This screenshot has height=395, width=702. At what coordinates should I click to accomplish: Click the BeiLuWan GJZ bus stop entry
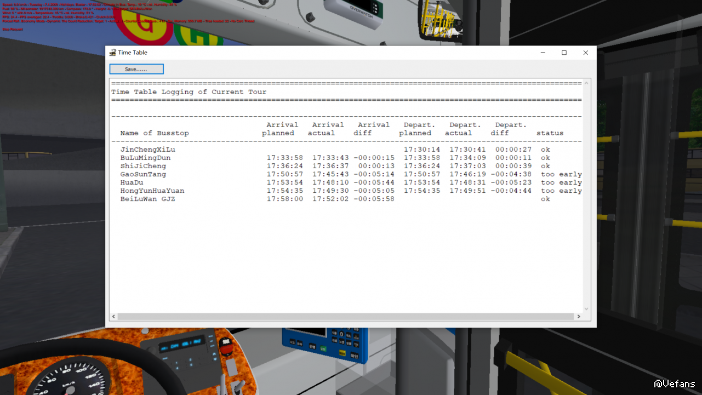click(x=147, y=199)
